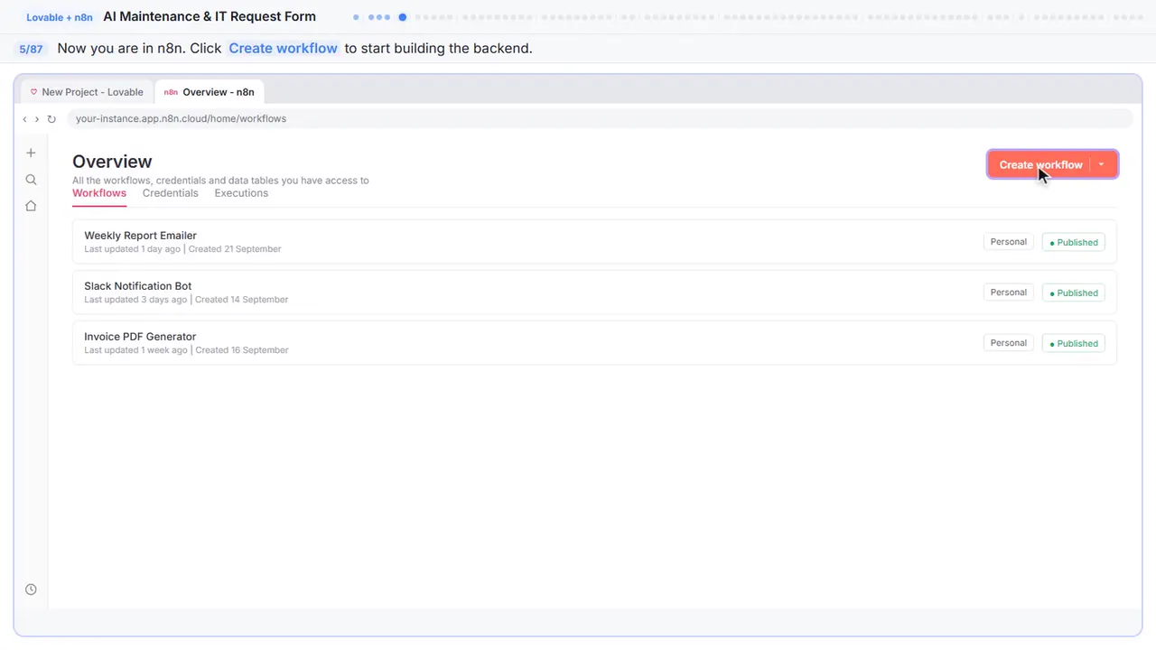1156x650 pixels.
Task: Click Personal tag on Slack Notification Bot row
Action: 1009,292
